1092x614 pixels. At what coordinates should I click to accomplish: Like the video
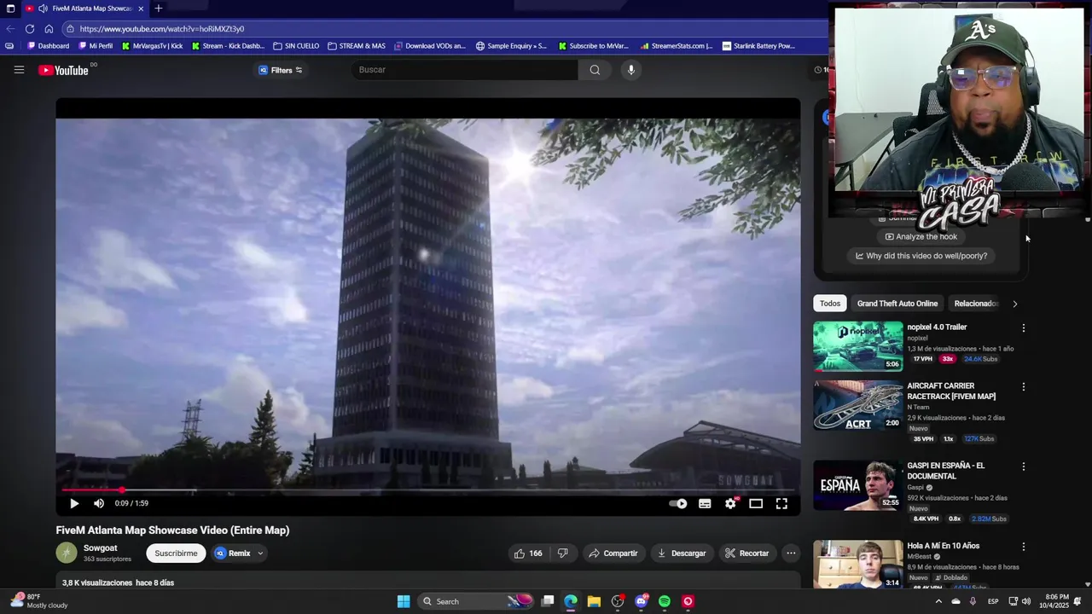click(528, 553)
